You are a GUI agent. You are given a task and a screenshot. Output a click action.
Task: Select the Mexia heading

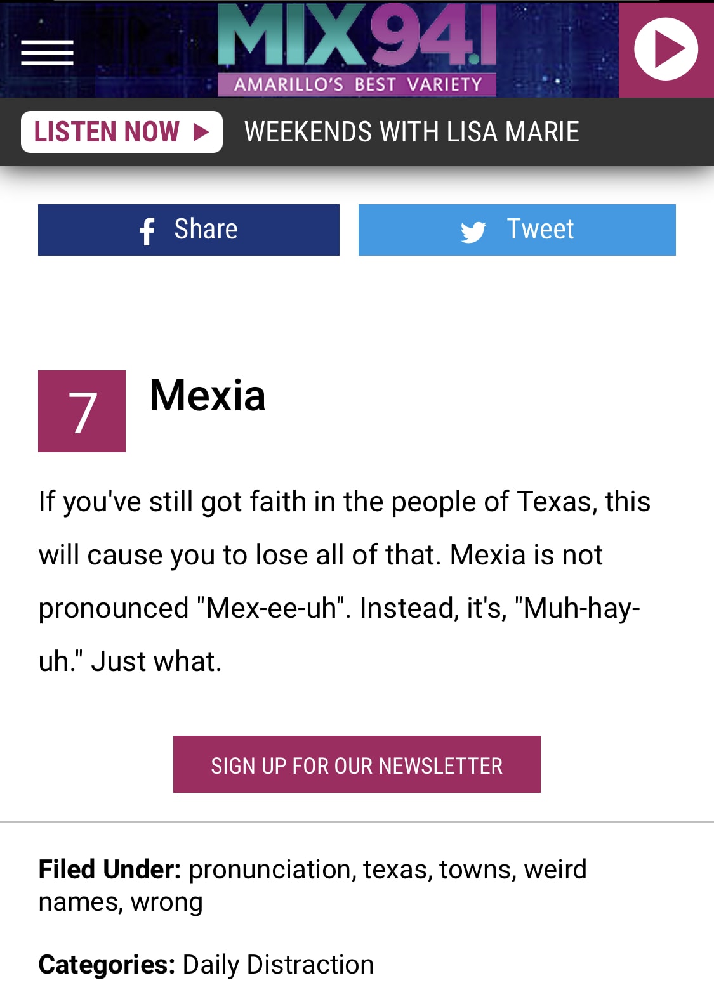click(x=208, y=396)
